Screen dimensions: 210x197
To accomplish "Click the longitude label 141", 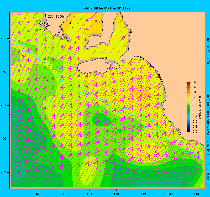I will tap(197, 194).
